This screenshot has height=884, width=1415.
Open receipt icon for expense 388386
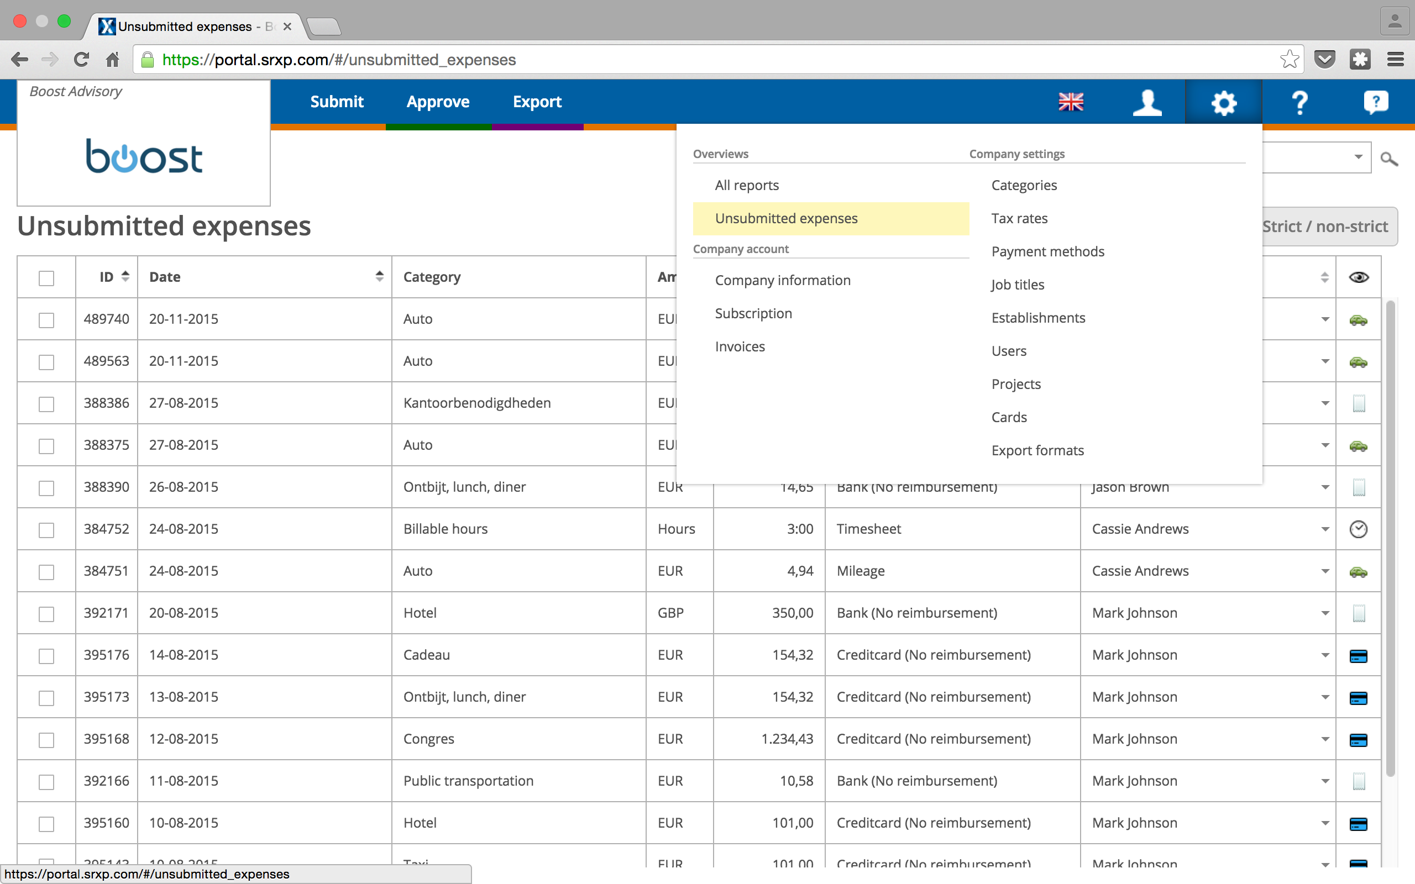(1359, 403)
